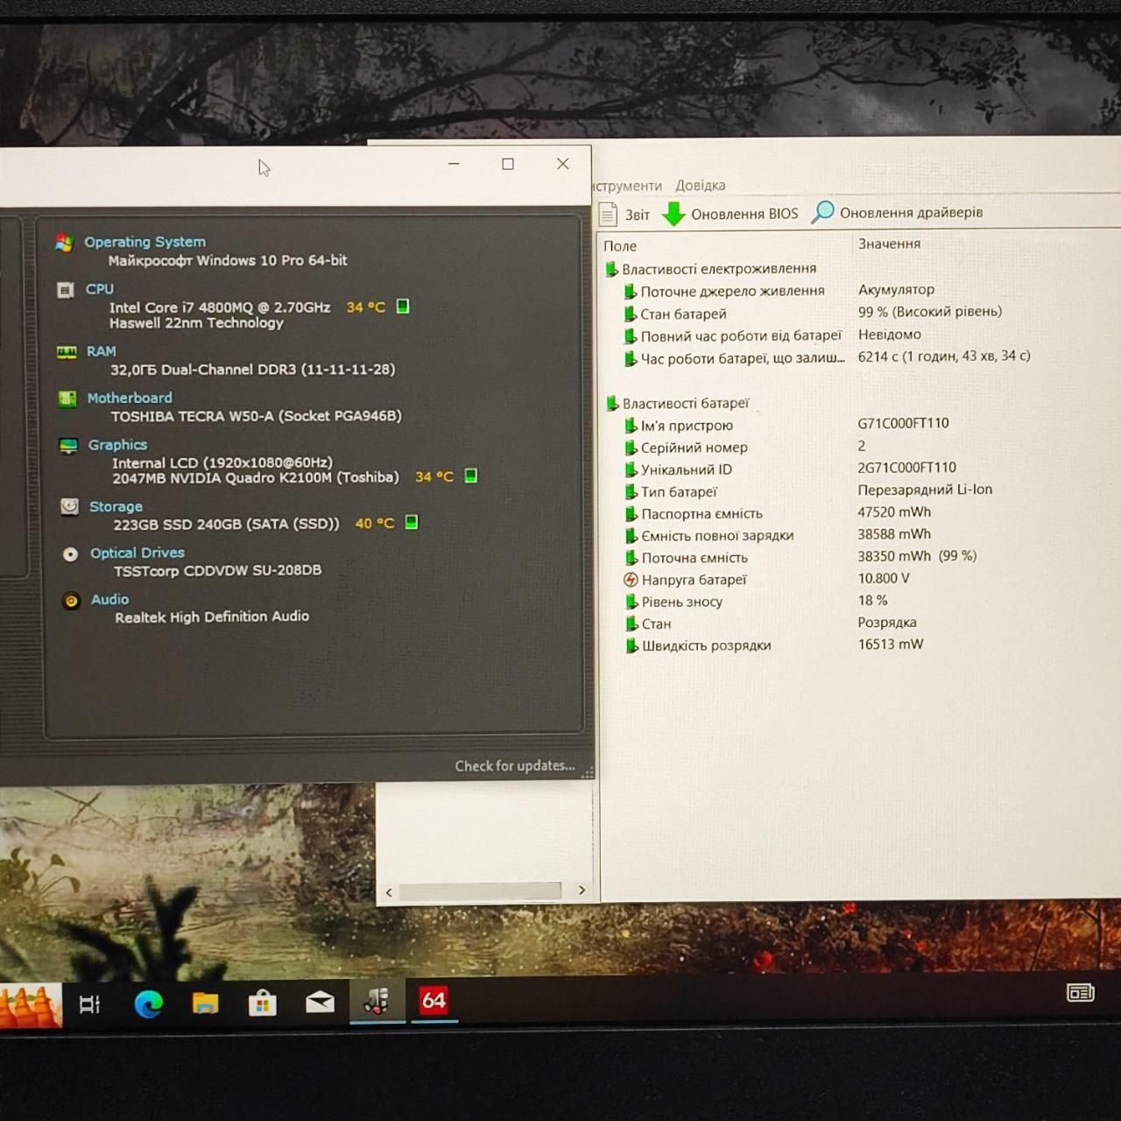Click the CPU temperature indicator square
Screen dimensions: 1121x1121
coord(403,307)
